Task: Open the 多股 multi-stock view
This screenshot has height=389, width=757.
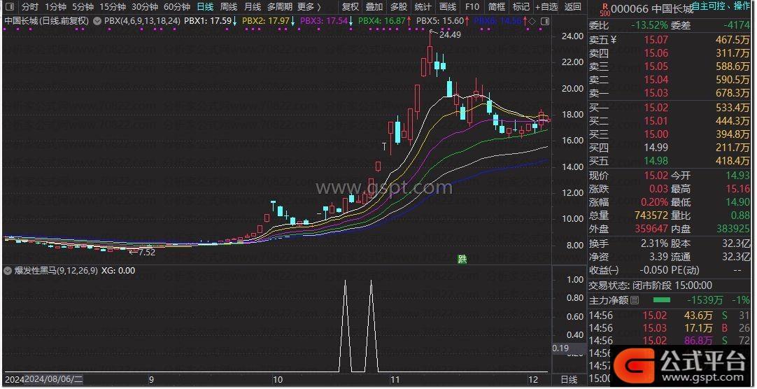Action: pyautogui.click(x=399, y=7)
